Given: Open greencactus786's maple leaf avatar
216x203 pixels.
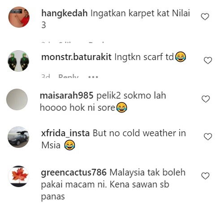Looking at the screenshot, I should click(x=19, y=176).
